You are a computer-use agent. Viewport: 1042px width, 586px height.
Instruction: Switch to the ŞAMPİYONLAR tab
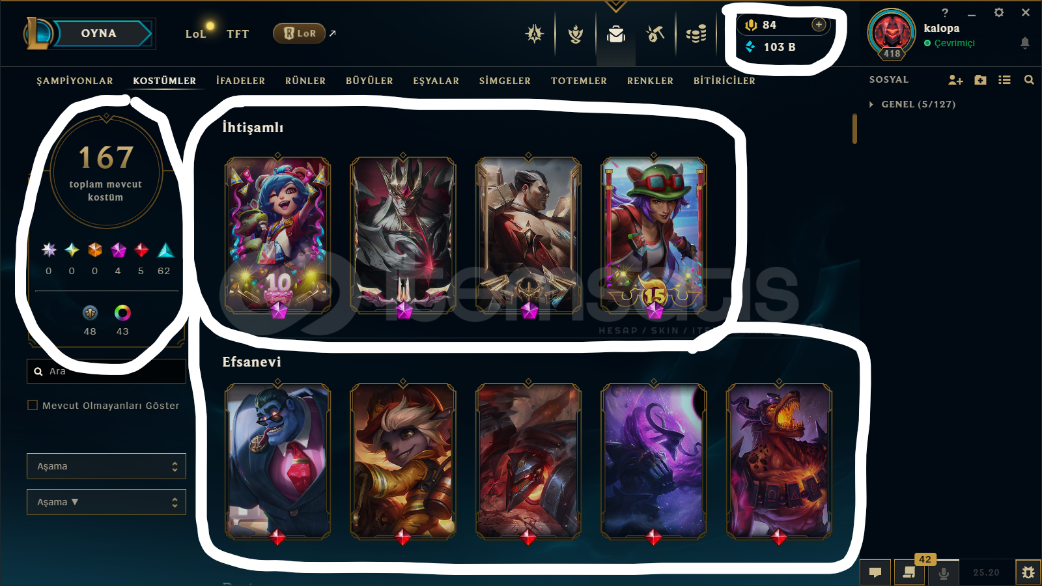75,81
